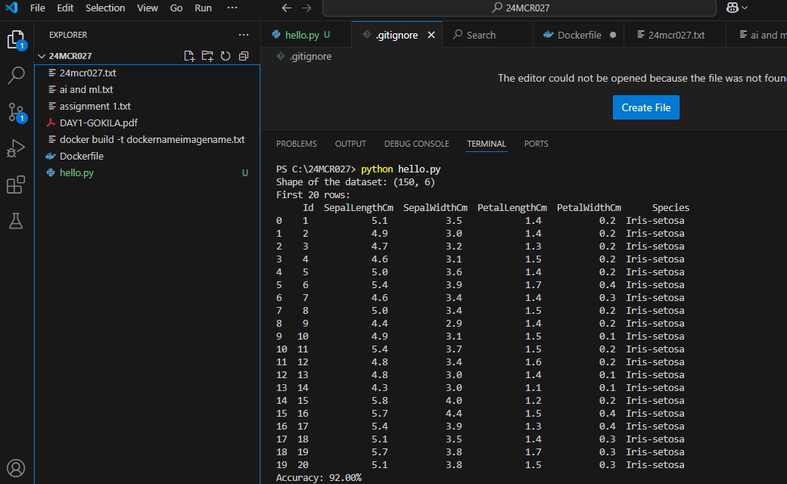Open Dockerfile in the Explorer tree
This screenshot has height=484, width=787.
click(x=147, y=156)
